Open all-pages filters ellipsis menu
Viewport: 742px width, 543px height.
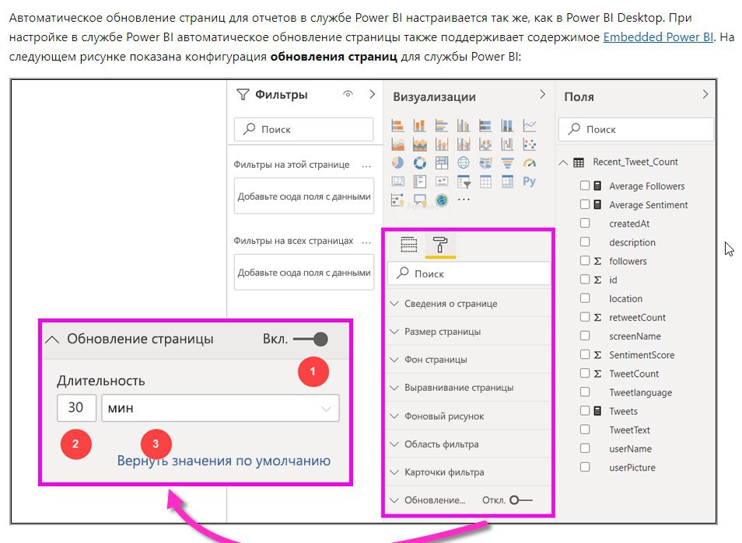pos(366,242)
